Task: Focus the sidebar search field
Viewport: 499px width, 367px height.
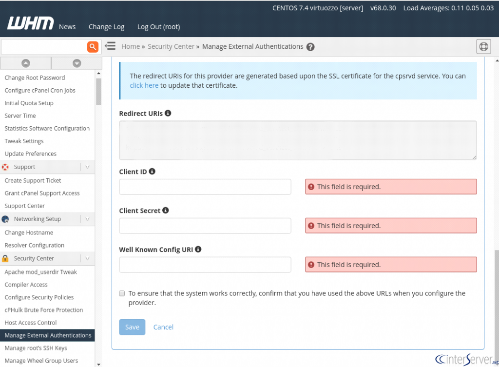Action: tap(44, 47)
